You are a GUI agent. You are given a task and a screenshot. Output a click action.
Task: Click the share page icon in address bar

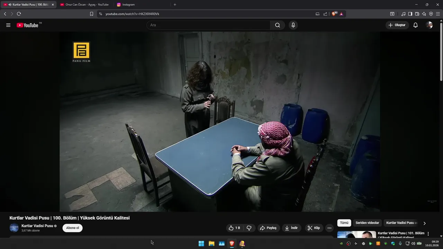325,14
